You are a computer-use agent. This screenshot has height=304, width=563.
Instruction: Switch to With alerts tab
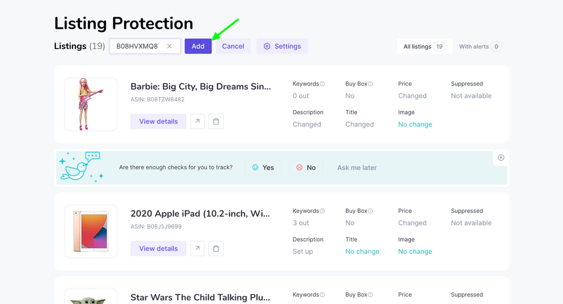pyautogui.click(x=480, y=46)
